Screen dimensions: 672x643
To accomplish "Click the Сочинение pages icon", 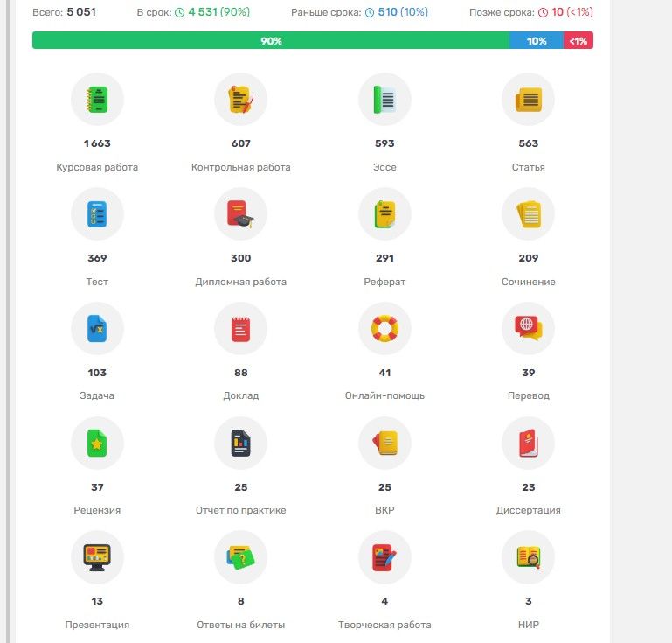I will point(528,214).
